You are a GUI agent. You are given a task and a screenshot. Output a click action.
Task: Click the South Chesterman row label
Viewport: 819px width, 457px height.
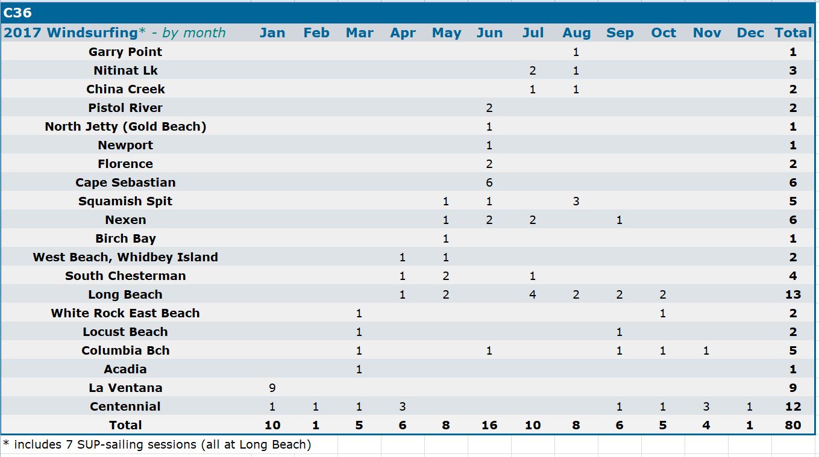click(x=125, y=276)
